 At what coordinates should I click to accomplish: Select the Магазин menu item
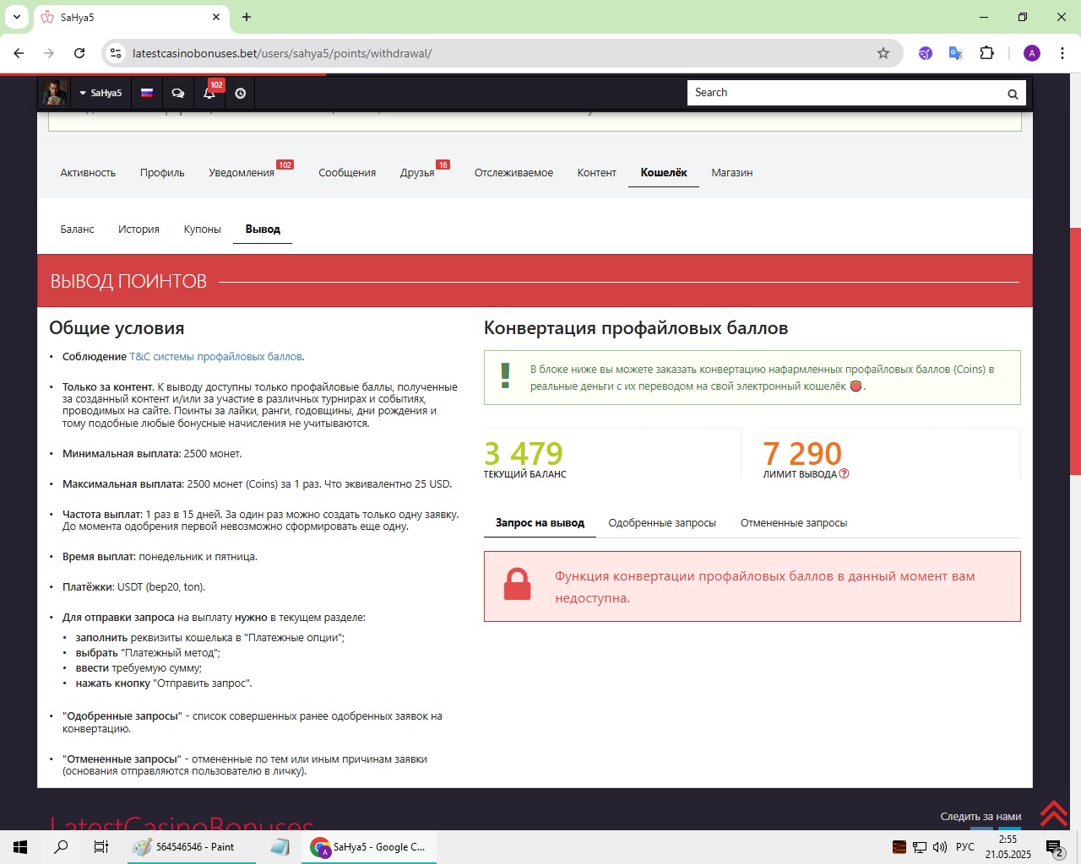731,173
